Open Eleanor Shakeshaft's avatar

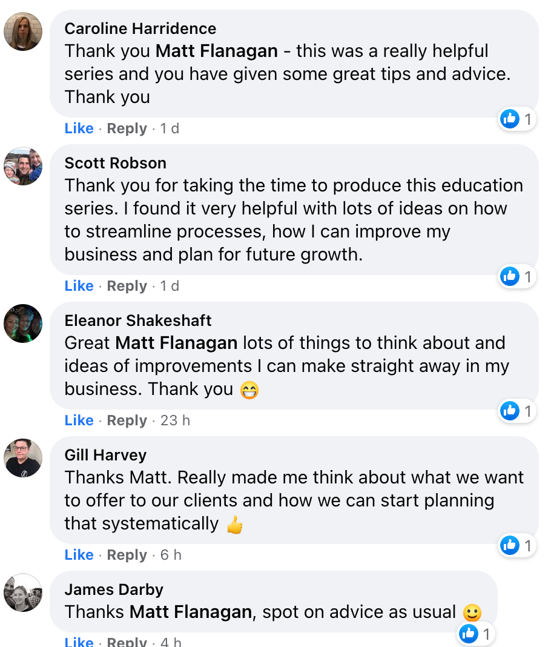[23, 323]
